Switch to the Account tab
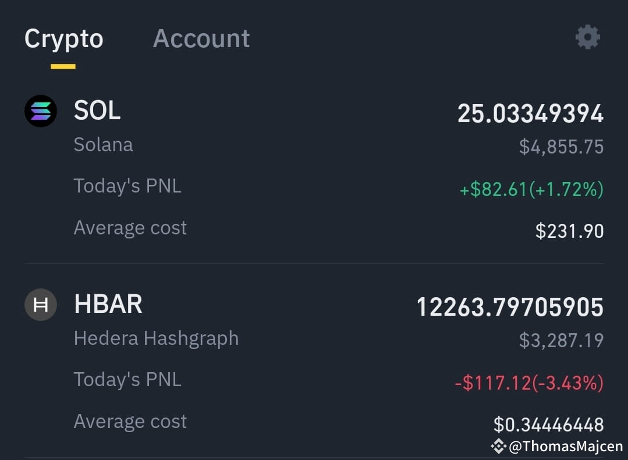628x460 pixels. 201,38
